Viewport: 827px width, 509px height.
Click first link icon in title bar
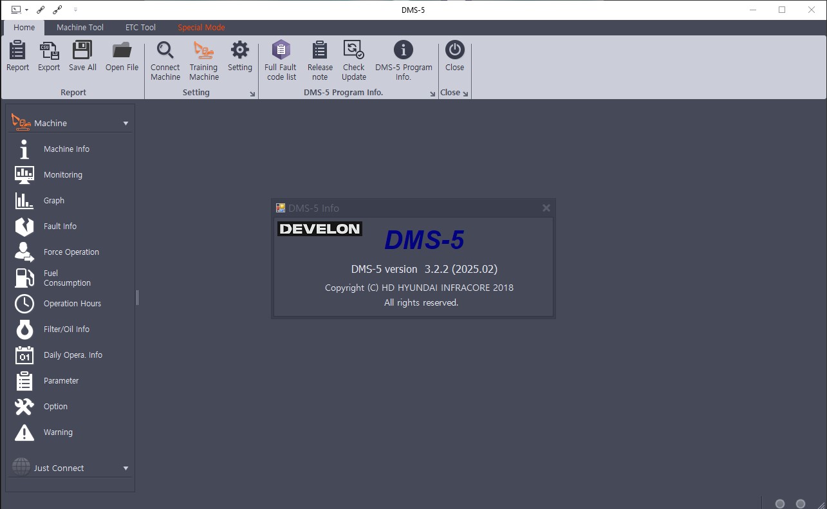coord(41,10)
